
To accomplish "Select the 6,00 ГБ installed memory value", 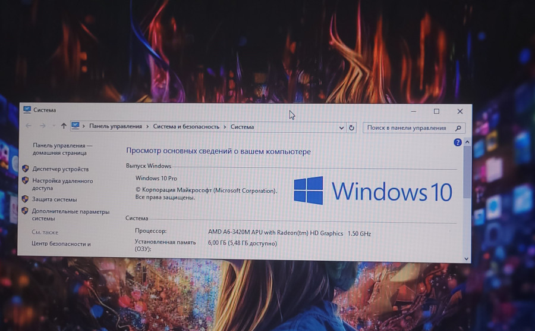I will point(243,243).
